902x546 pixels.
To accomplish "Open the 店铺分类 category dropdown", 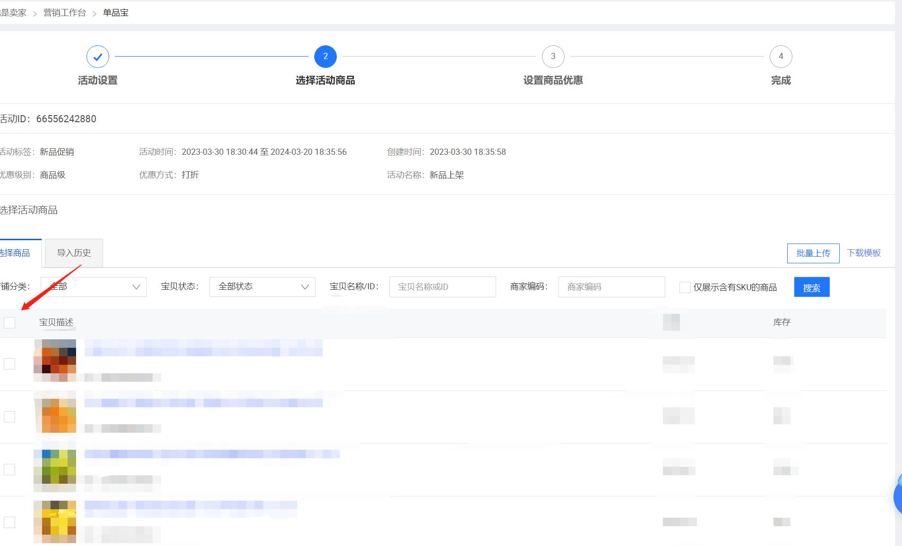I will [x=93, y=286].
